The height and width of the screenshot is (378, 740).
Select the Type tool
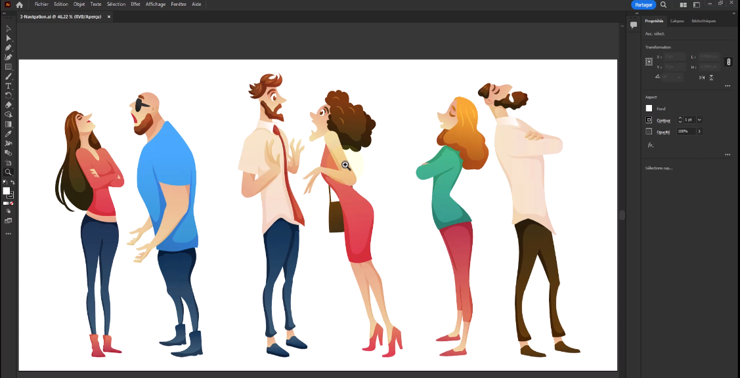[9, 86]
